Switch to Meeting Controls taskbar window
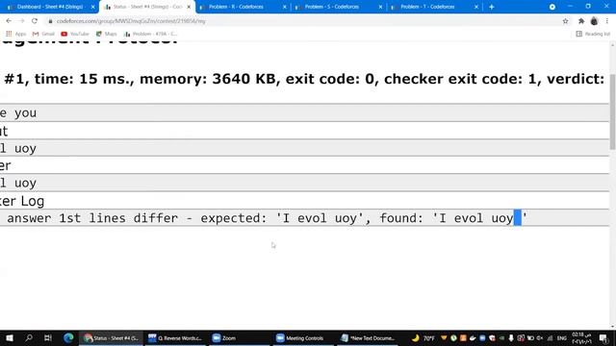Screen dimensions: 616x346 point(300,337)
